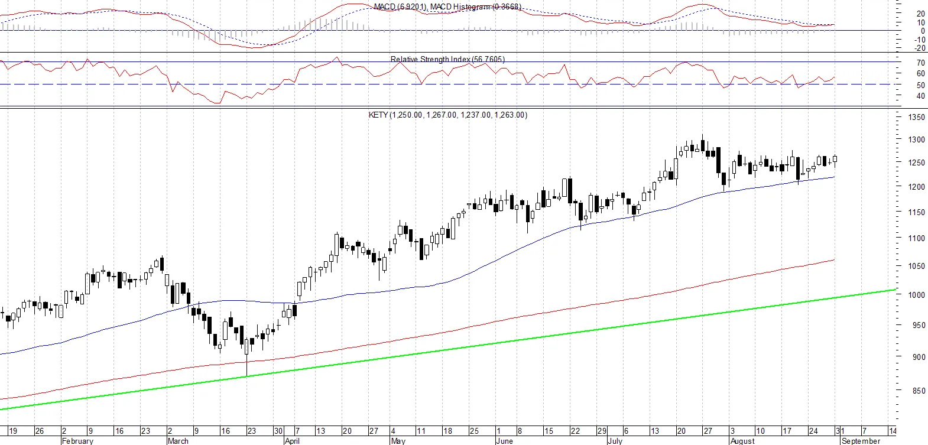The height and width of the screenshot is (445, 928).
Task: Click the June month label on time axis
Action: click(505, 441)
